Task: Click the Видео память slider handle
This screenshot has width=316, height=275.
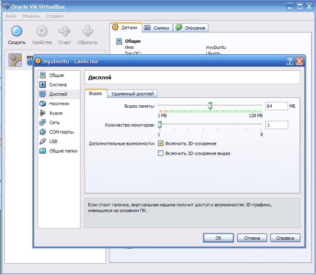Action: (x=210, y=106)
